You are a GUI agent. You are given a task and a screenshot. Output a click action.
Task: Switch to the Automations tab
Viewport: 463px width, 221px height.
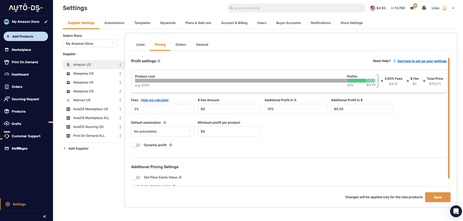click(114, 23)
